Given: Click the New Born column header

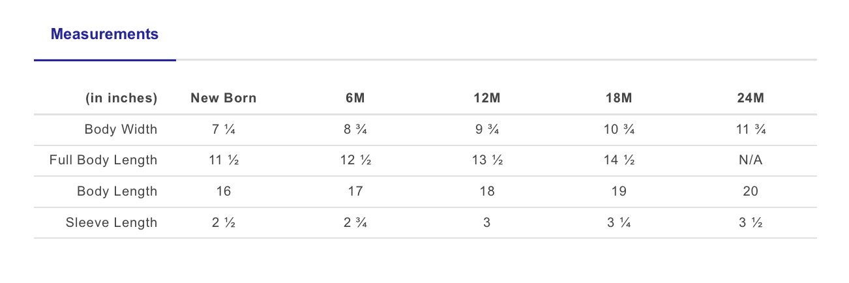Looking at the screenshot, I should [223, 98].
